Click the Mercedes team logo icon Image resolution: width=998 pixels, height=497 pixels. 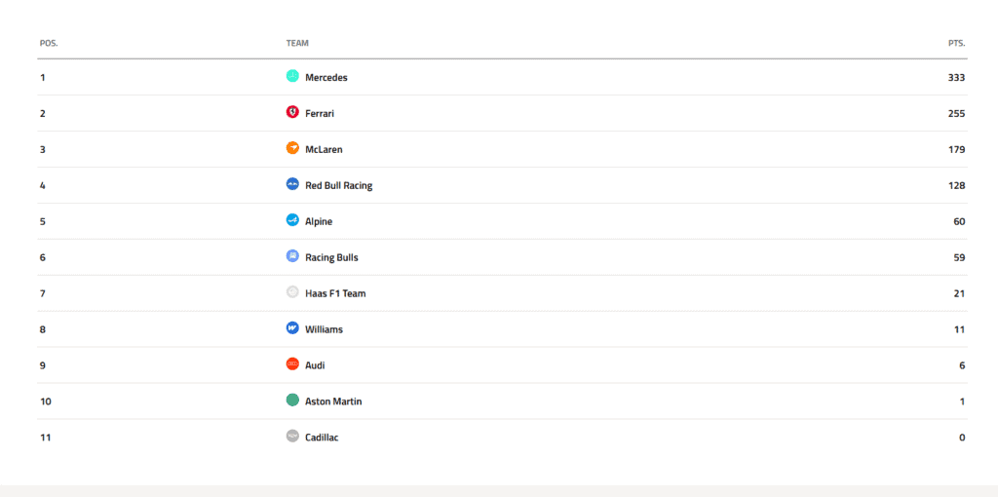pos(292,76)
